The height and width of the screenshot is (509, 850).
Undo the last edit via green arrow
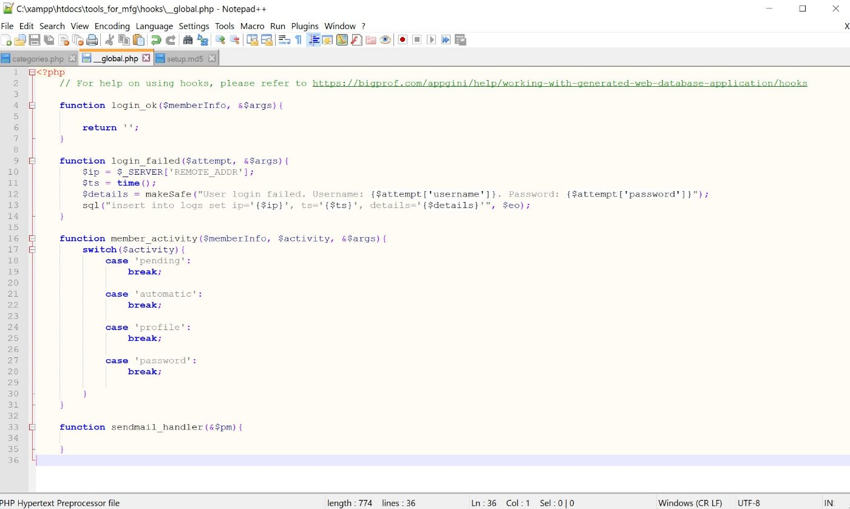tap(156, 40)
